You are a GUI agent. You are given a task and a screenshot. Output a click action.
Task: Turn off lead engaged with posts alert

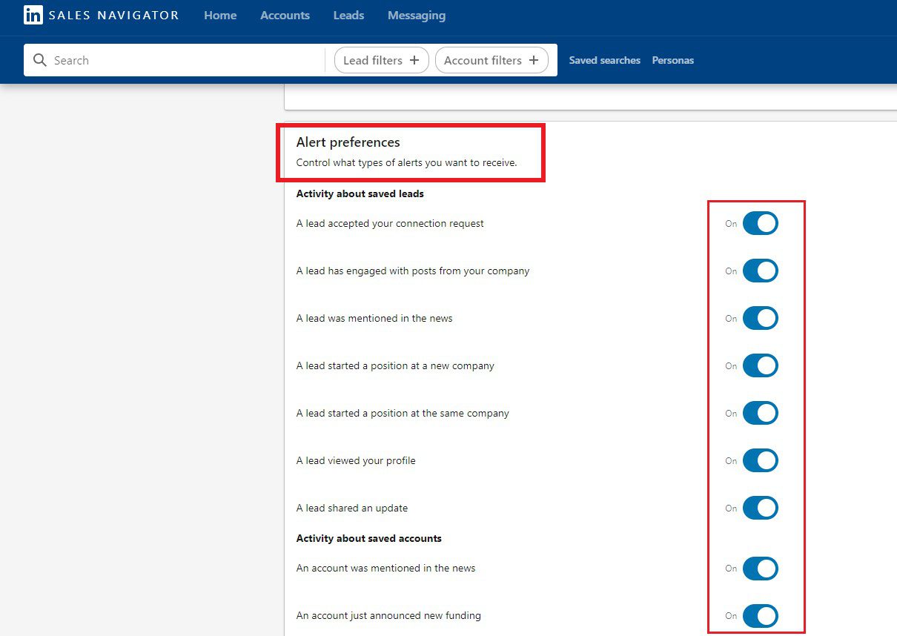point(760,271)
